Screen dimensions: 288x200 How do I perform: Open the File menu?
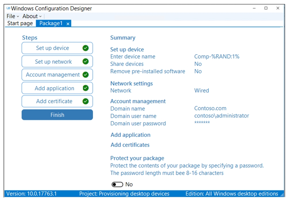13,16
